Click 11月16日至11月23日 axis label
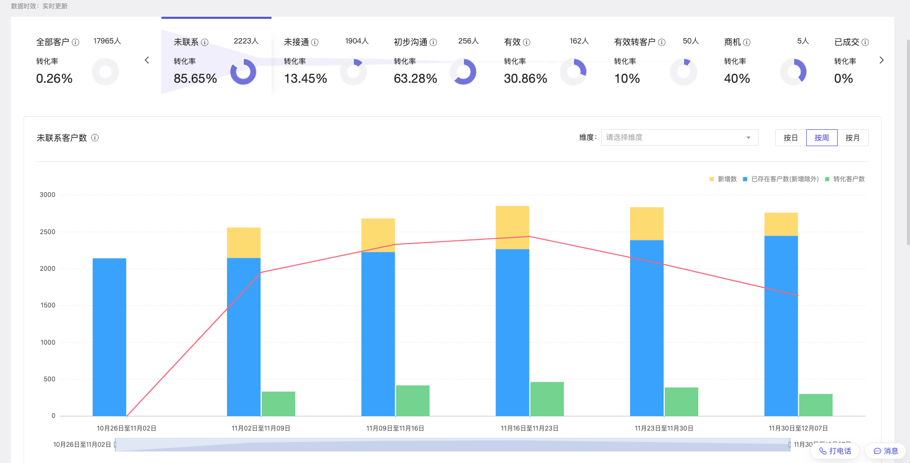The image size is (910, 463). point(529,428)
